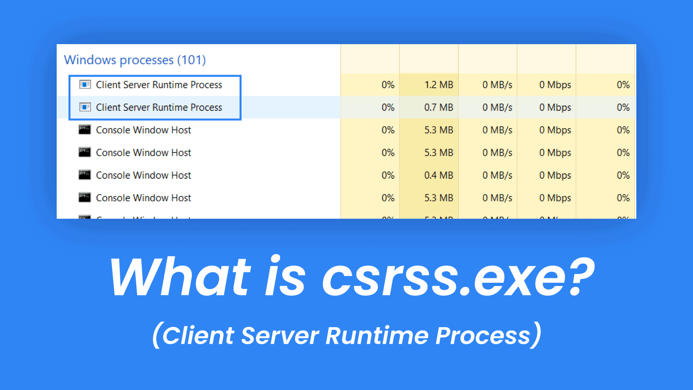Click the 1.2 MB memory value
Screen dimensions: 693x390
pos(439,84)
